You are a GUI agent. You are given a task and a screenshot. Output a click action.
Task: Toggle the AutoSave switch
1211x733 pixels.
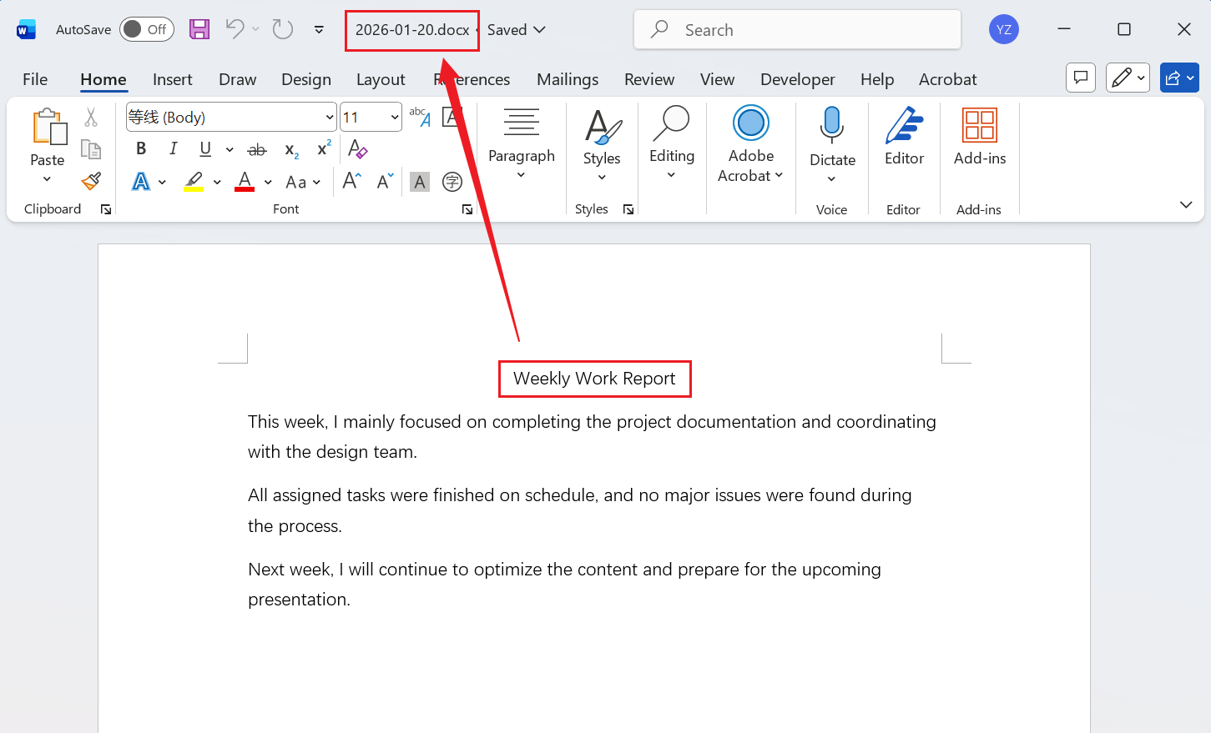146,29
